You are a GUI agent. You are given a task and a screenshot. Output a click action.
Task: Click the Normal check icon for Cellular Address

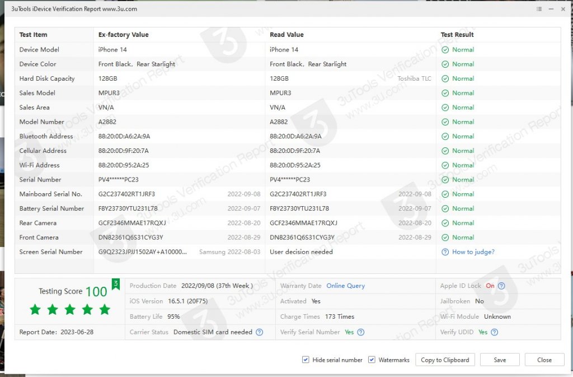point(445,151)
